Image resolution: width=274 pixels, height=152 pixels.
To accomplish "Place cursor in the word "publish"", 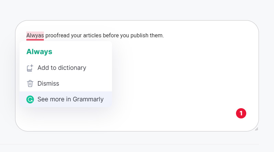I will point(139,36).
